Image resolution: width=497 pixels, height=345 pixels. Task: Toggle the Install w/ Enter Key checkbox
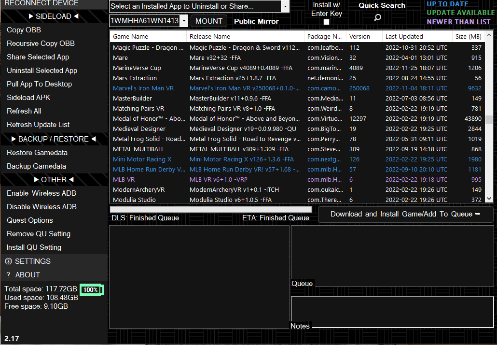coord(326,22)
